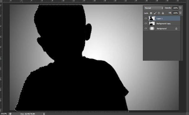This screenshot has height=115, width=189.
Task: Open the Opacity slider dropdown arrow
Action: tap(180, 8)
